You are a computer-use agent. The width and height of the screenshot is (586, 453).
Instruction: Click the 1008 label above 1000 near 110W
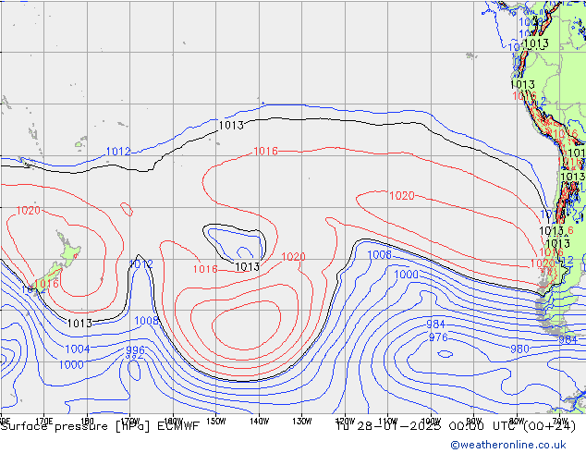click(379, 254)
